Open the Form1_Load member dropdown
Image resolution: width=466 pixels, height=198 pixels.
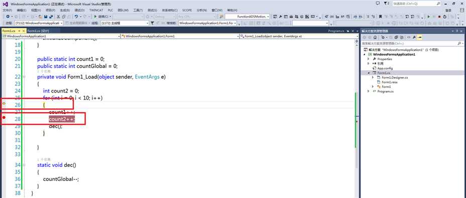coord(299,36)
